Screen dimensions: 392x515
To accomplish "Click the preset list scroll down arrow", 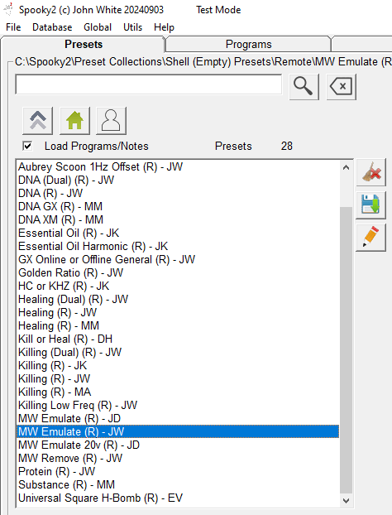I will (x=346, y=501).
